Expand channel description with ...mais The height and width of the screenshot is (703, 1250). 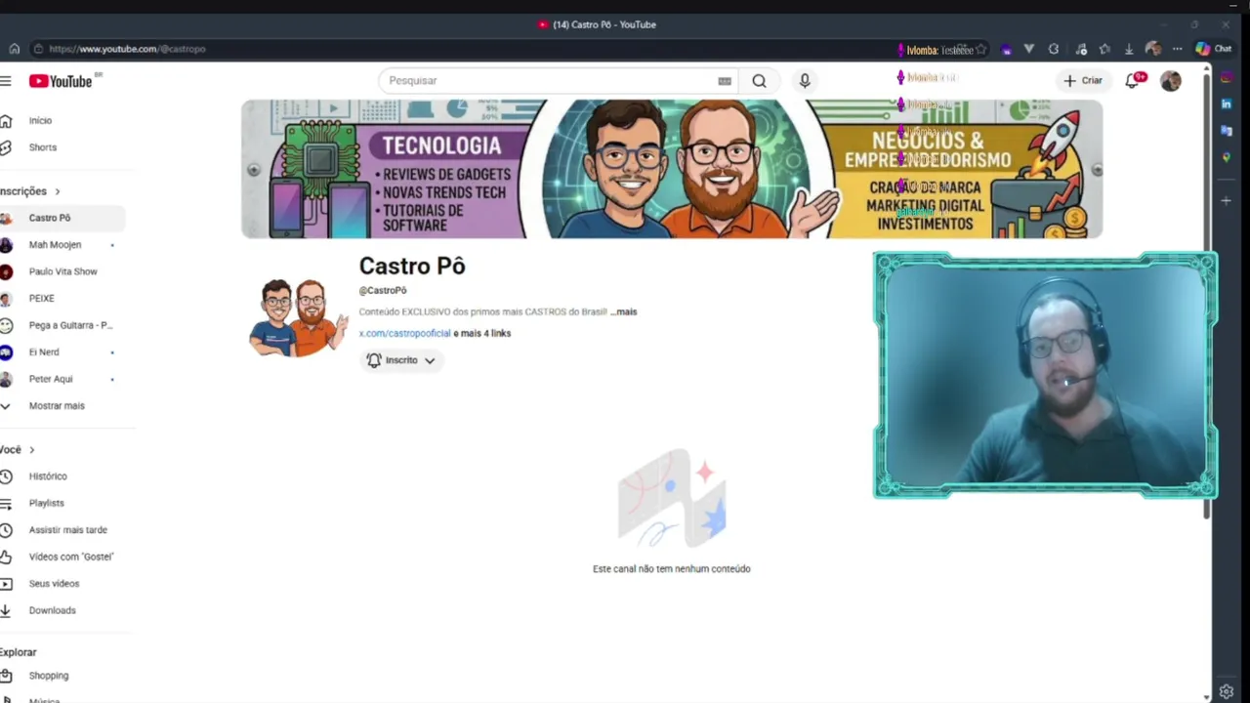tap(623, 312)
